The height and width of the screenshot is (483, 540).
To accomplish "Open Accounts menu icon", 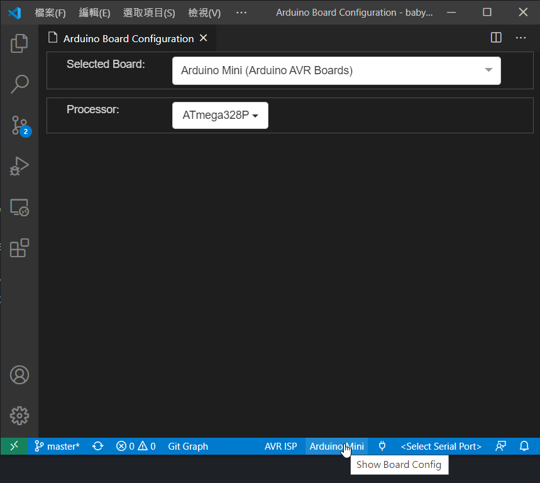I will coord(19,375).
